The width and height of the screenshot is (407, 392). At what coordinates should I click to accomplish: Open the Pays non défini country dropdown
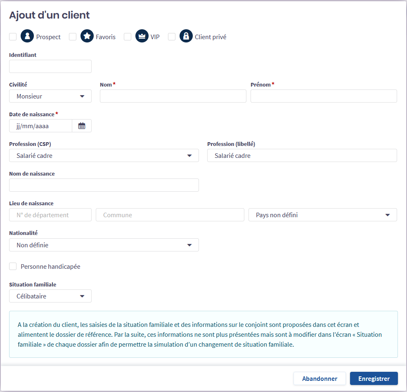tap(322, 215)
